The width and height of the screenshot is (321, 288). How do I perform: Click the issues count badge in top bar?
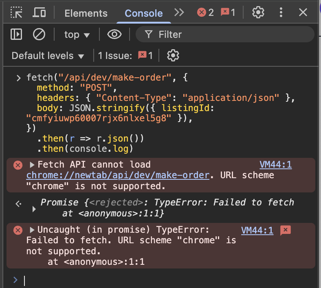pos(228,13)
